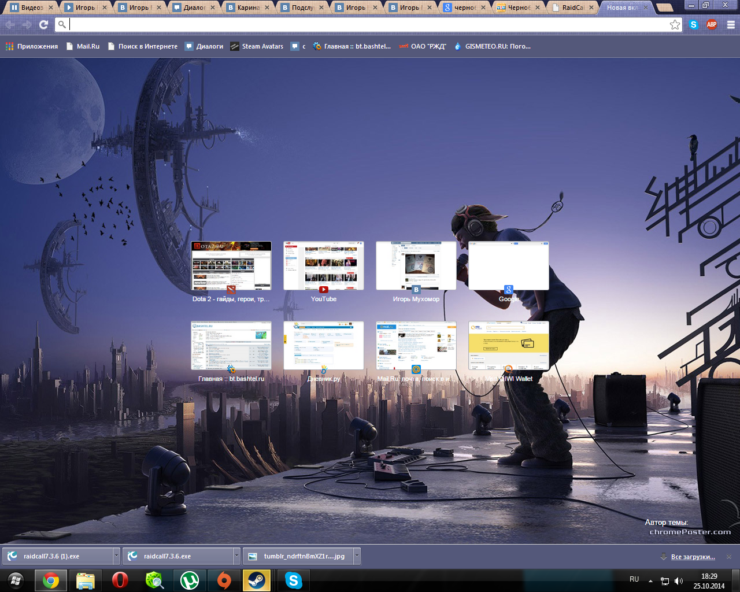
Task: Open downloaded file raidcall7.3.6.exe
Action: click(x=178, y=556)
